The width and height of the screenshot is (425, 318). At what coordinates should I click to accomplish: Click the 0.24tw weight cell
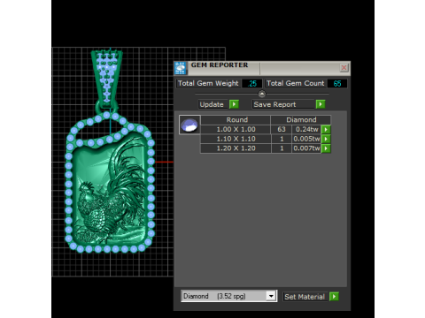pos(306,129)
